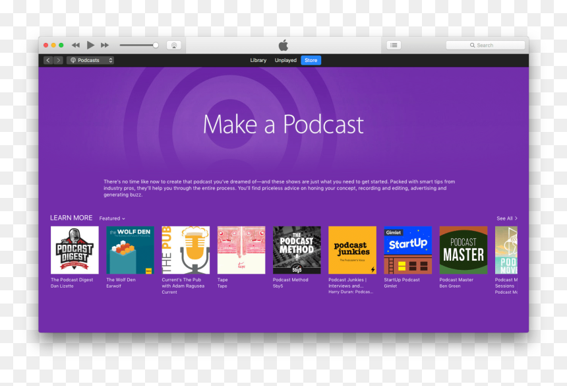Click The Wolf Den title link
567x386 pixels.
pyautogui.click(x=121, y=280)
